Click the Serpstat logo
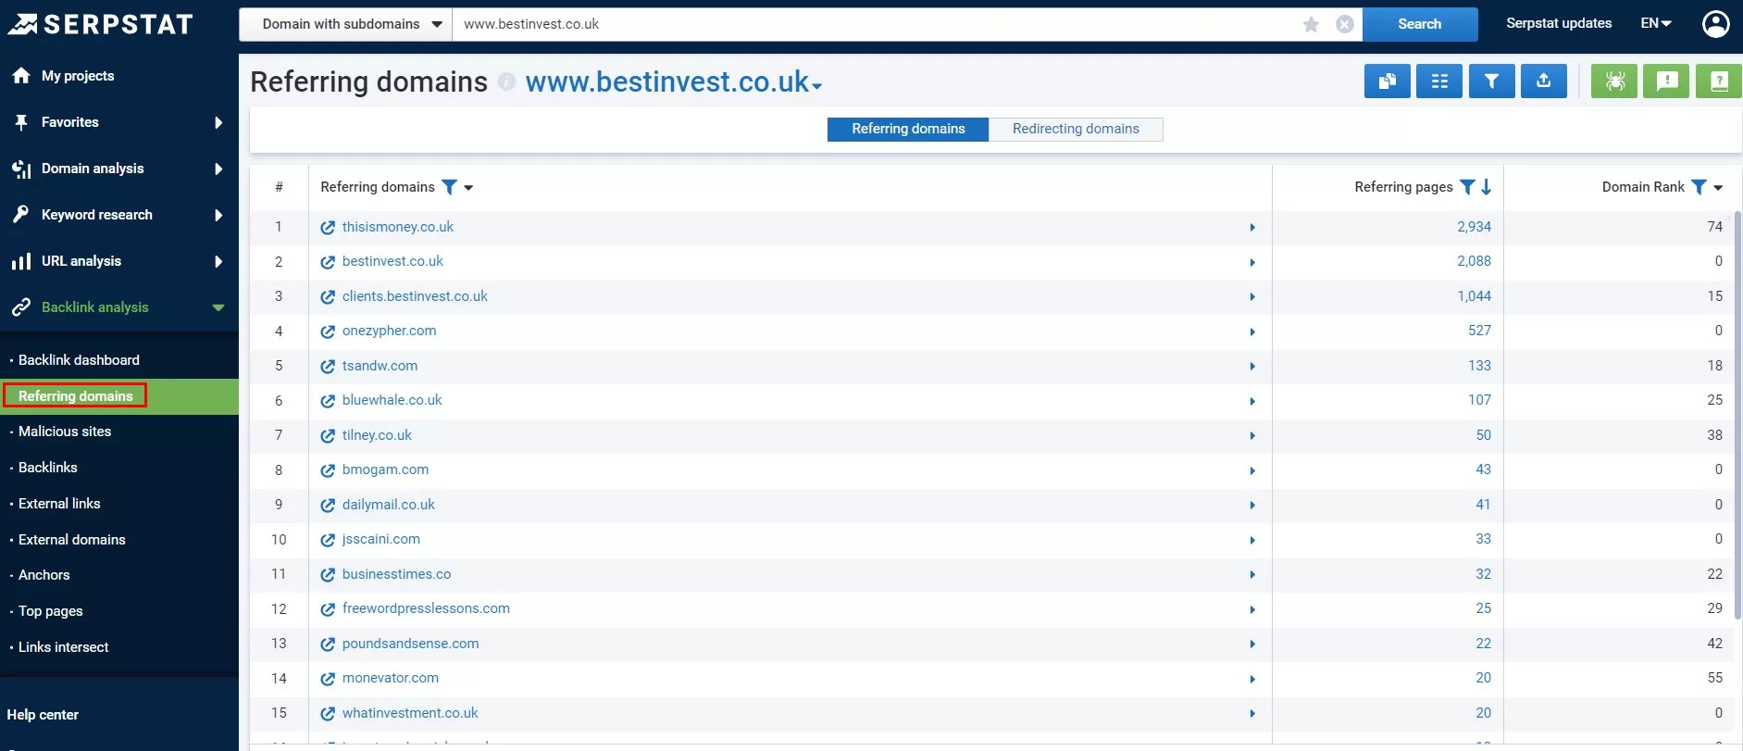Screen dimensions: 1743x751 (100, 24)
